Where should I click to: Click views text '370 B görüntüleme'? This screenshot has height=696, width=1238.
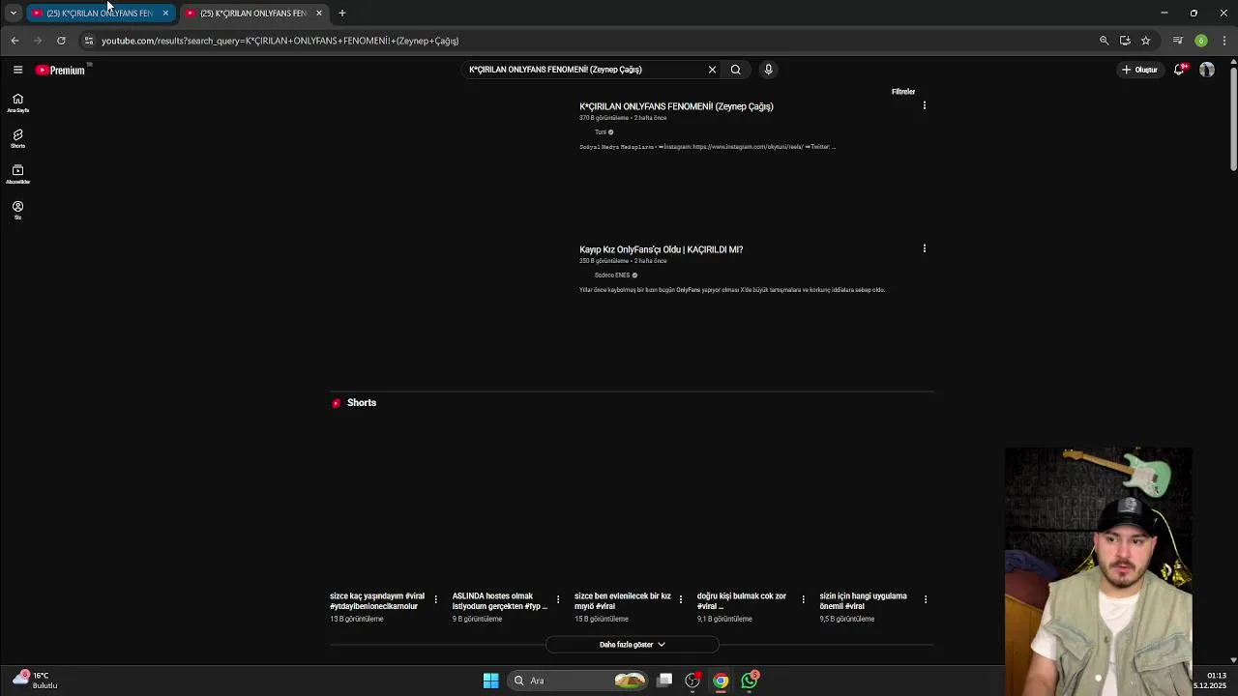pyautogui.click(x=604, y=118)
